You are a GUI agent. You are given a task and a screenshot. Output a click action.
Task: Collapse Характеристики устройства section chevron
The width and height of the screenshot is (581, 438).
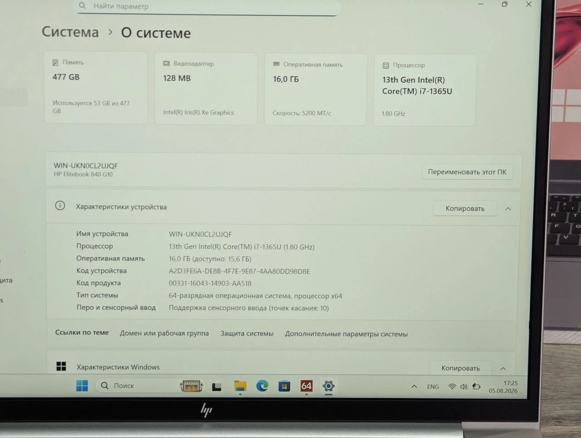tap(508, 209)
